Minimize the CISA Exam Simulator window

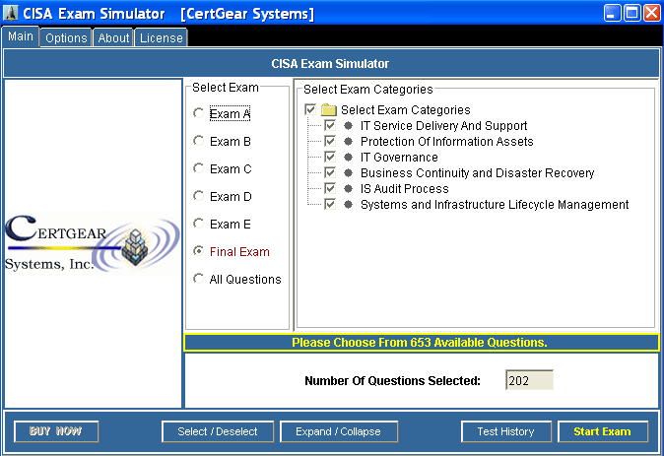613,13
